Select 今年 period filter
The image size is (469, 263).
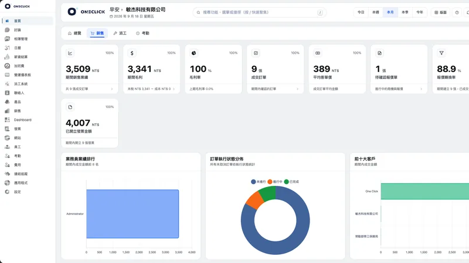[420, 12]
